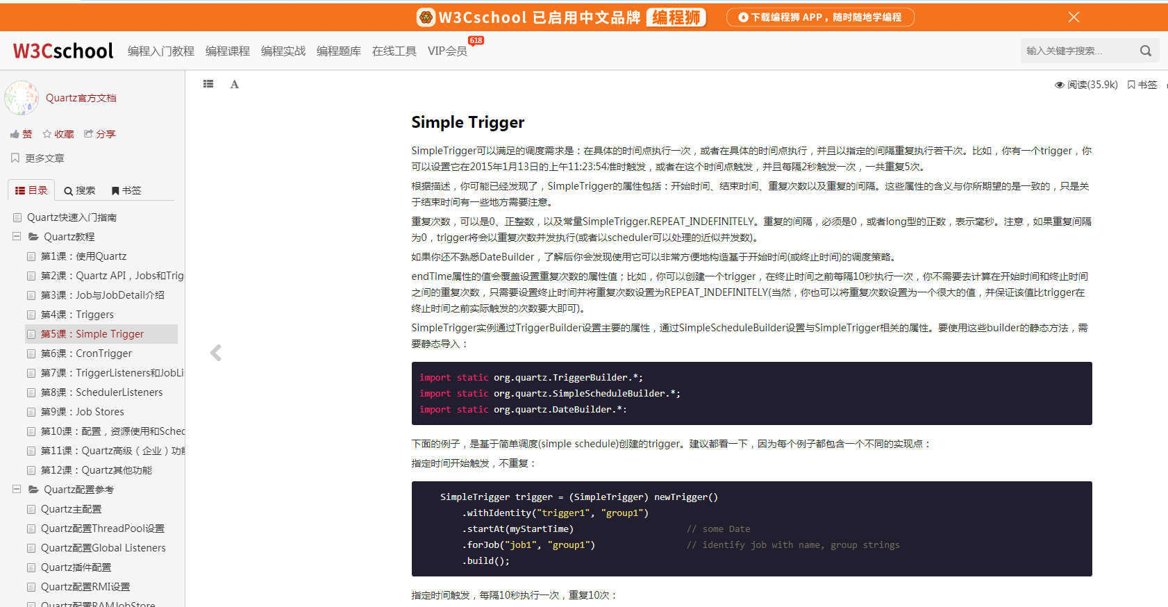Click the search magnifier icon
The image size is (1168, 607).
click(1146, 51)
